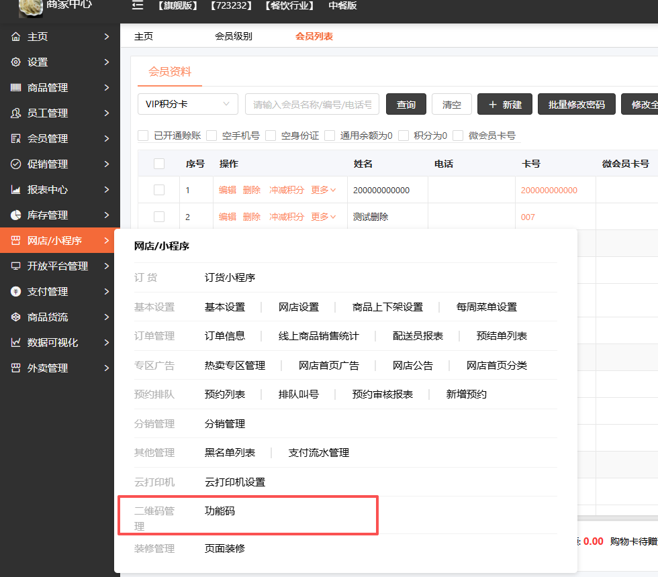Click the 报表中心 chart icon
The width and height of the screenshot is (658, 577).
coord(15,189)
